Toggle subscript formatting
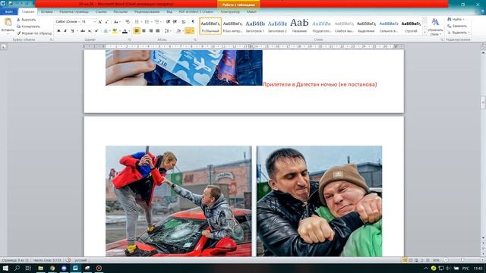Viewport: 486px width, 273px height. click(x=90, y=31)
